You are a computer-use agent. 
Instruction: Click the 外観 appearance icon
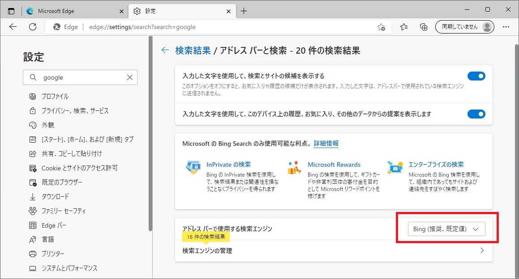tap(32, 125)
